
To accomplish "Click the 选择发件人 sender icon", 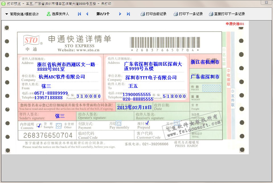I will tap(49, 14).
